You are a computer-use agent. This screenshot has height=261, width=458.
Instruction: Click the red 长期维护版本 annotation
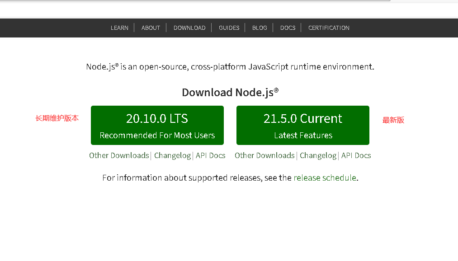pyautogui.click(x=57, y=118)
